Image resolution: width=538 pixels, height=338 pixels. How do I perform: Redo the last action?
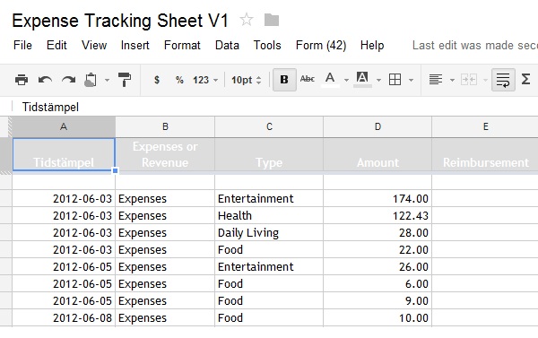[69, 80]
